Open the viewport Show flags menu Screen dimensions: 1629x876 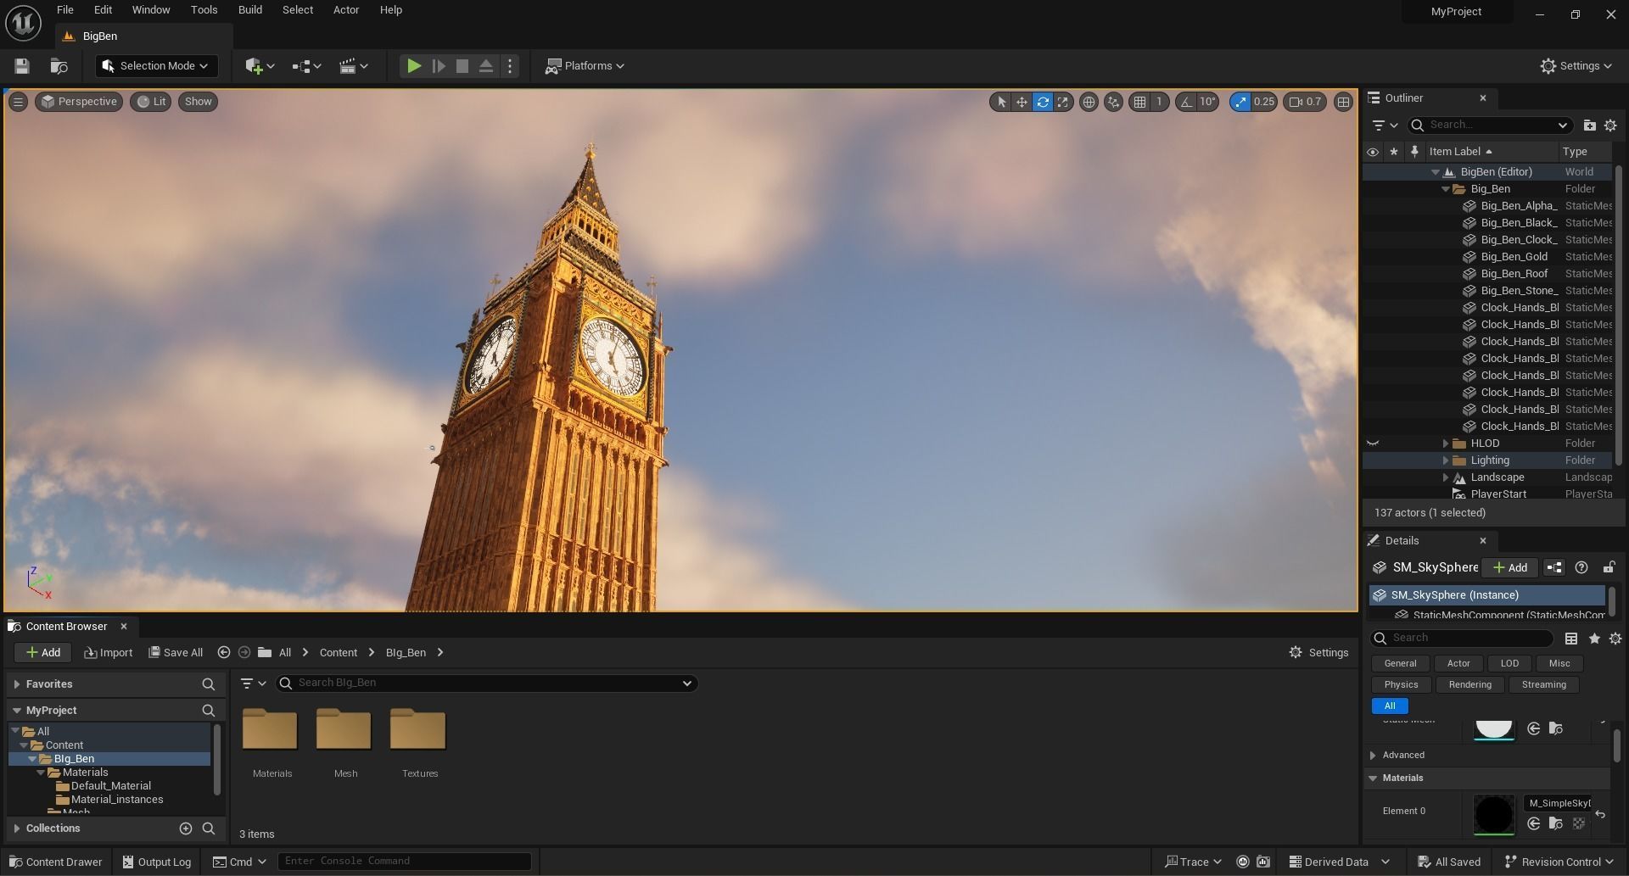tap(199, 102)
